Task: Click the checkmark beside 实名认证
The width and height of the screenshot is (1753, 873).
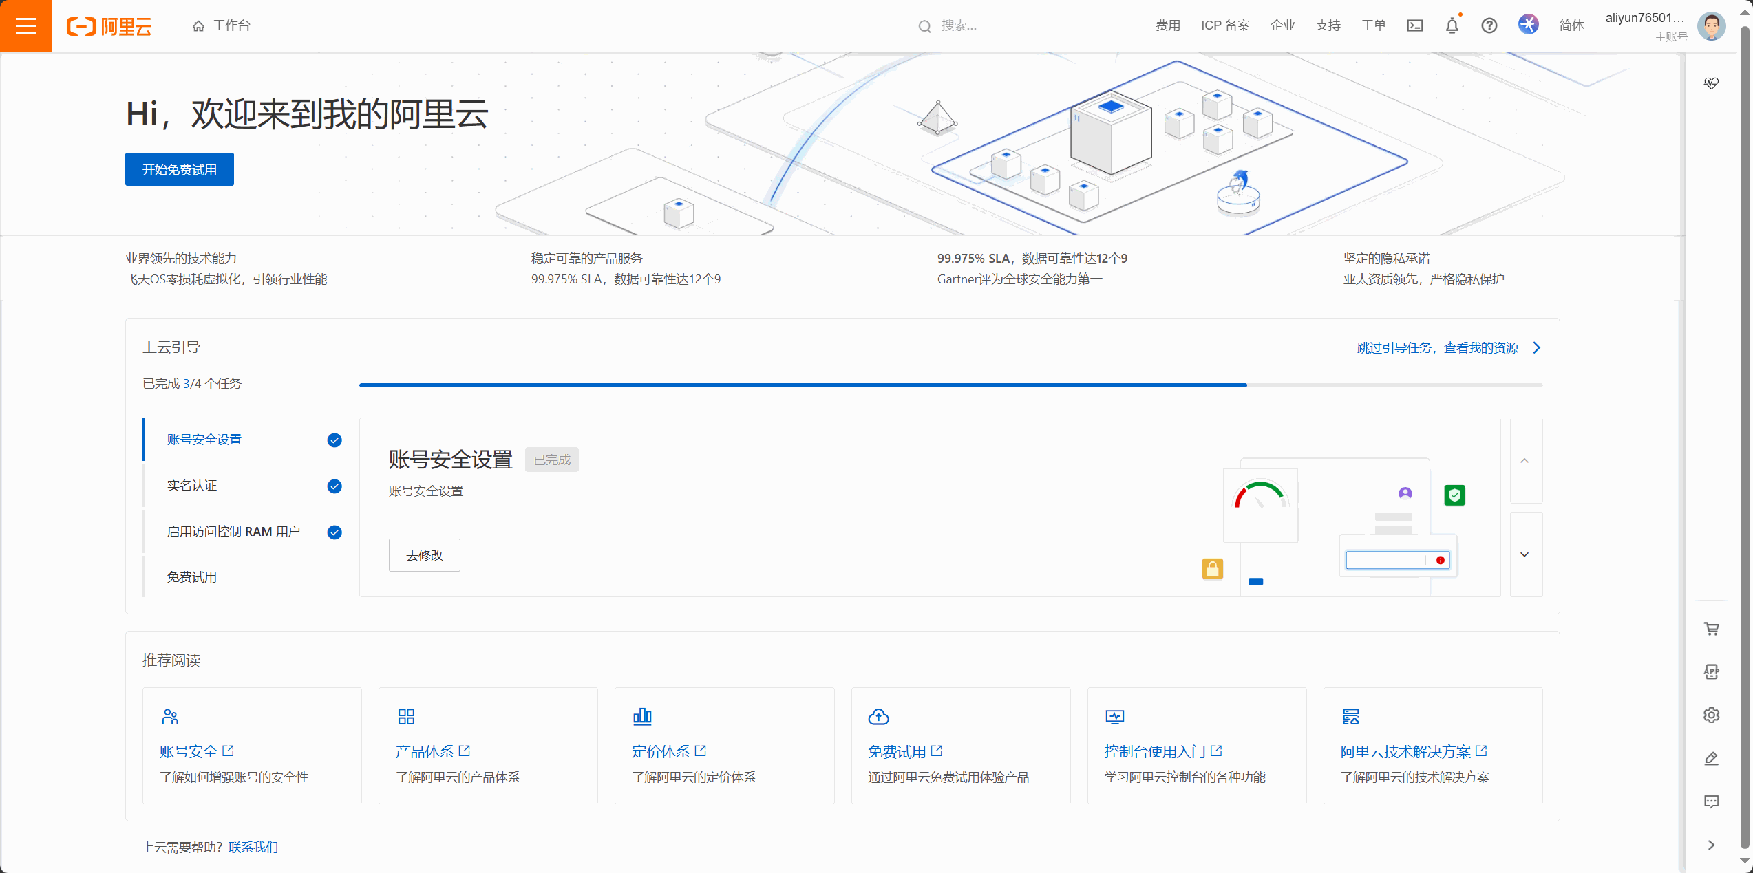Action: 334,486
